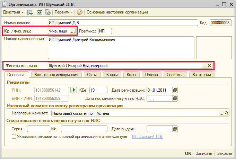
Task: Click the green refresh toolbar icon
Action: [x=40, y=12]
